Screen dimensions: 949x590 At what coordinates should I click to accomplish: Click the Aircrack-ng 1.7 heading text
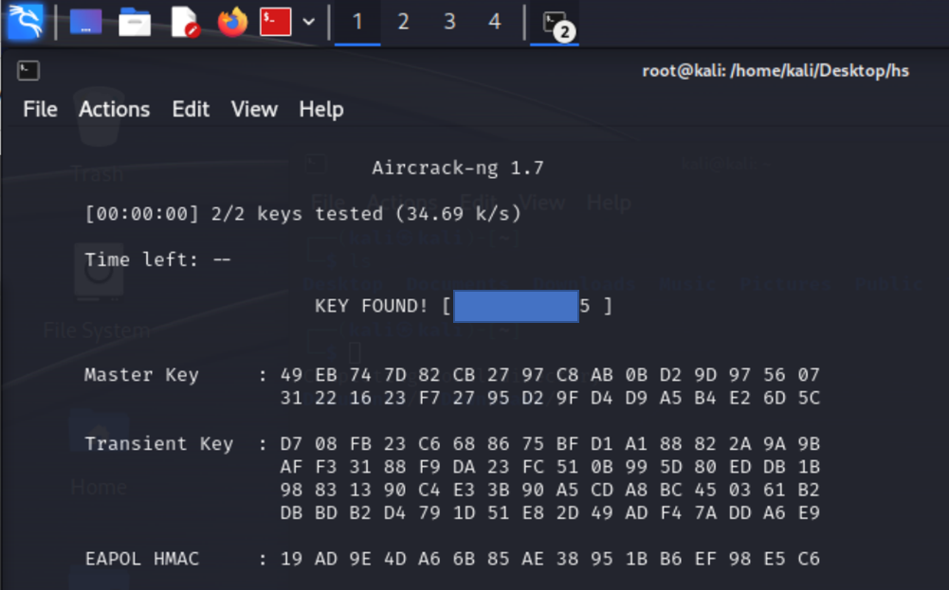click(458, 168)
